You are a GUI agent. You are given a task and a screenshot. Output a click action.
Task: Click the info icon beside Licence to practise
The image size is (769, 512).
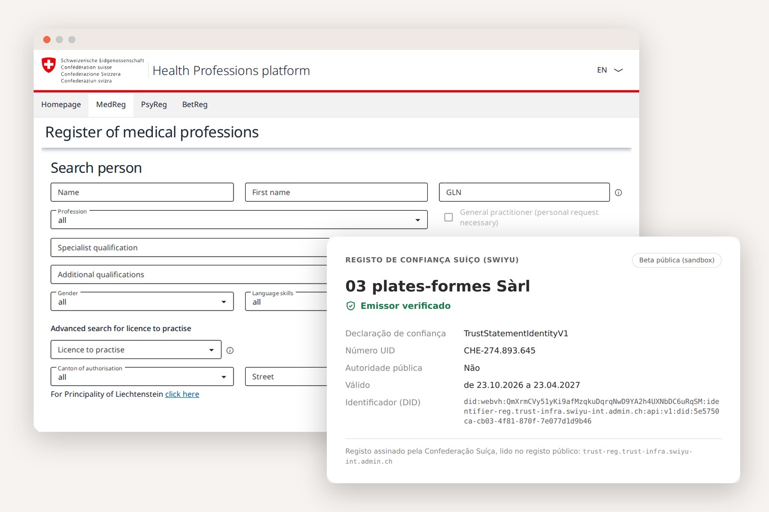pyautogui.click(x=230, y=350)
